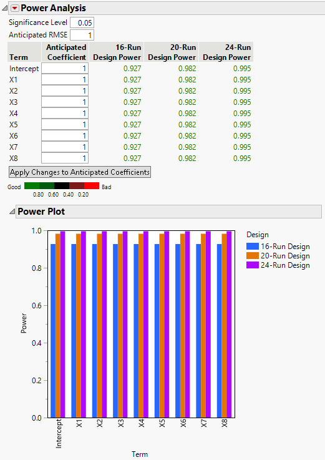Click the Power Plot title text

(41, 212)
